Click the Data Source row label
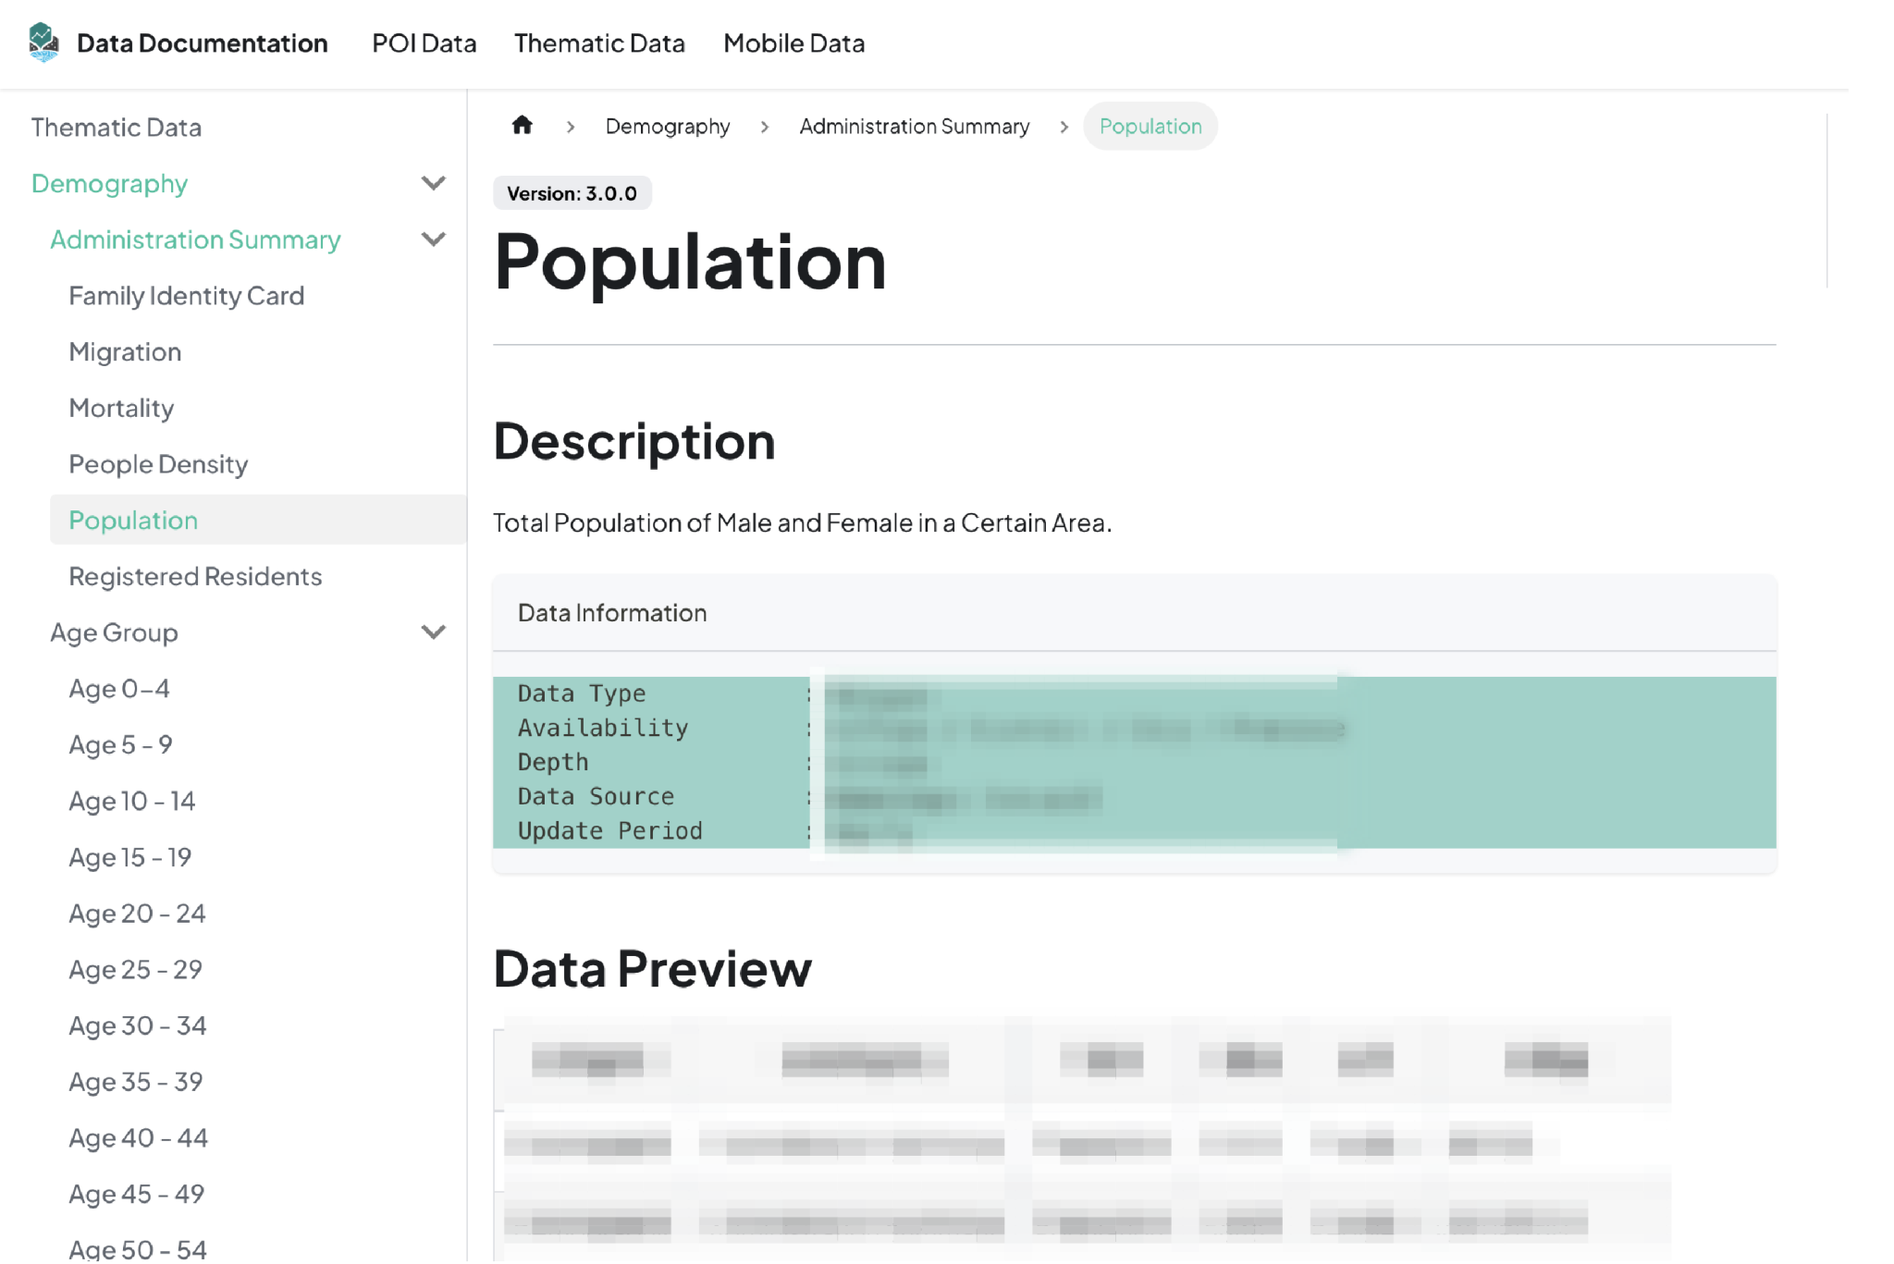The image size is (1894, 1264). 595,796
